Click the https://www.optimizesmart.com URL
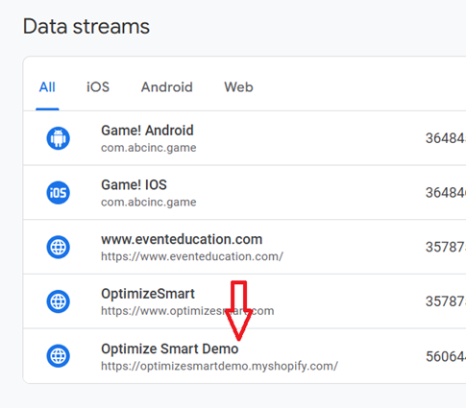 [187, 311]
